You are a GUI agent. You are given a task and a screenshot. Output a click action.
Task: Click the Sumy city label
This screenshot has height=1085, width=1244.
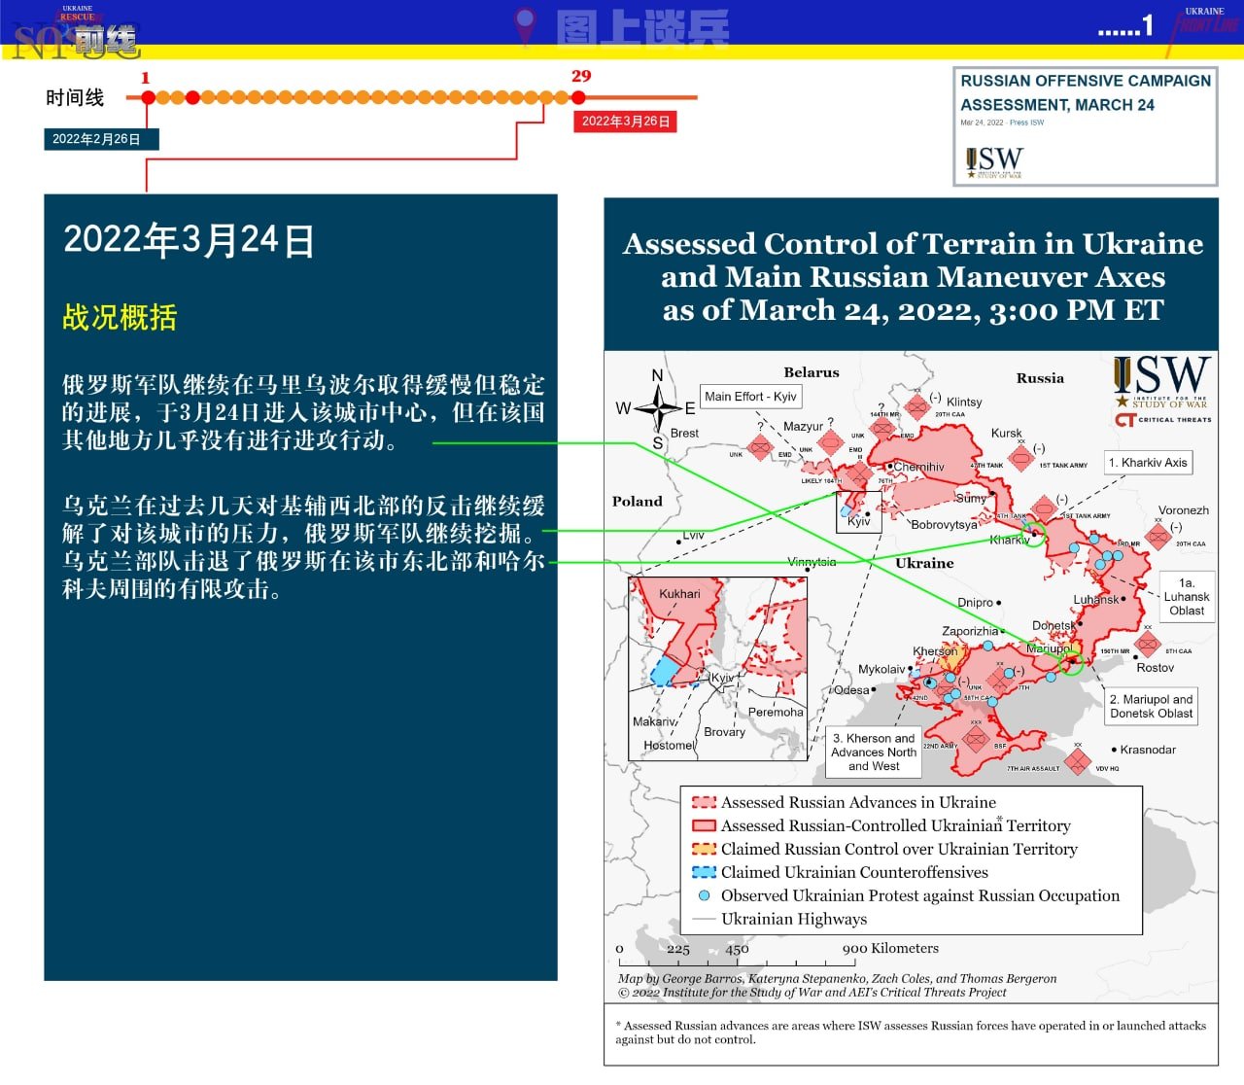tap(971, 499)
